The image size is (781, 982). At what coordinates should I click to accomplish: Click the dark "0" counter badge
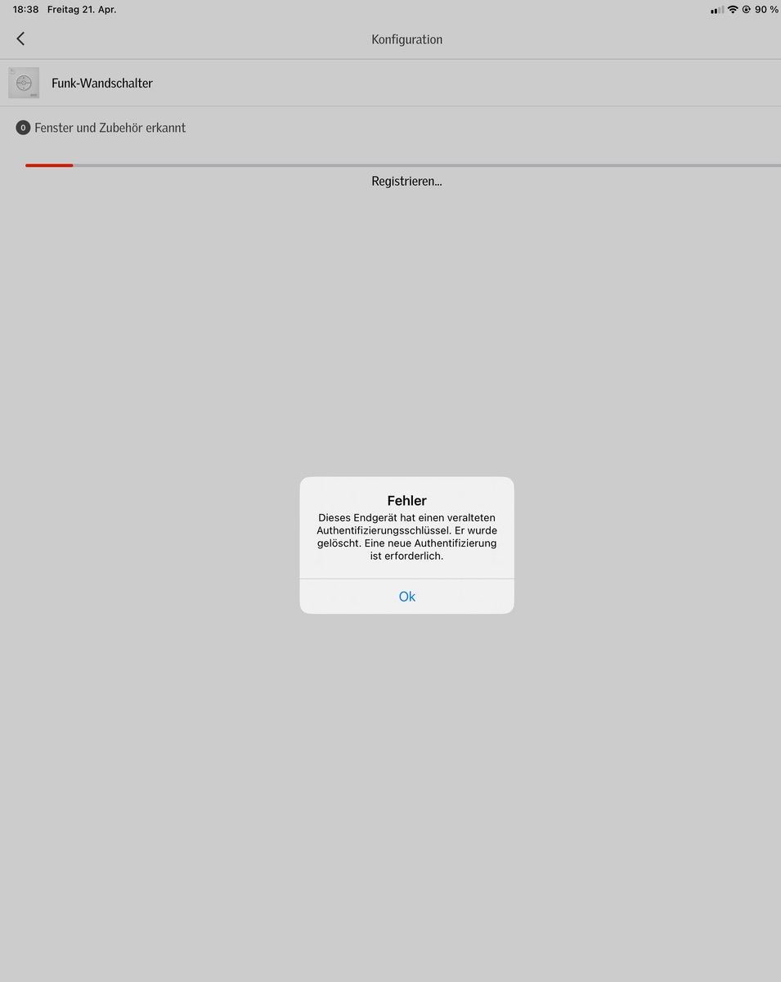[23, 128]
